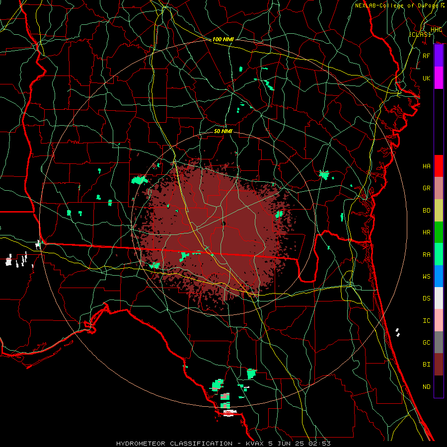Click the magenta UK legend color swatch
447x447 pixels.
click(x=439, y=78)
